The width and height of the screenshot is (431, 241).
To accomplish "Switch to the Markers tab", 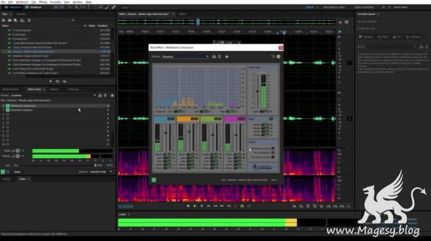I will 54,89.
